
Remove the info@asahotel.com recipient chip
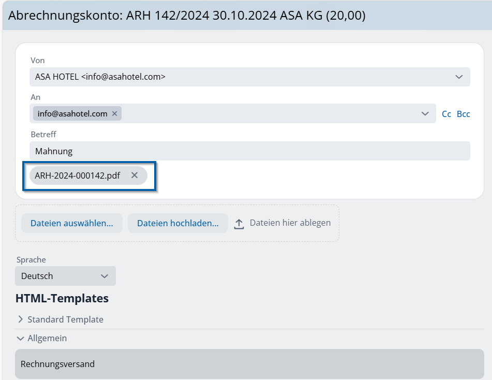pos(114,114)
